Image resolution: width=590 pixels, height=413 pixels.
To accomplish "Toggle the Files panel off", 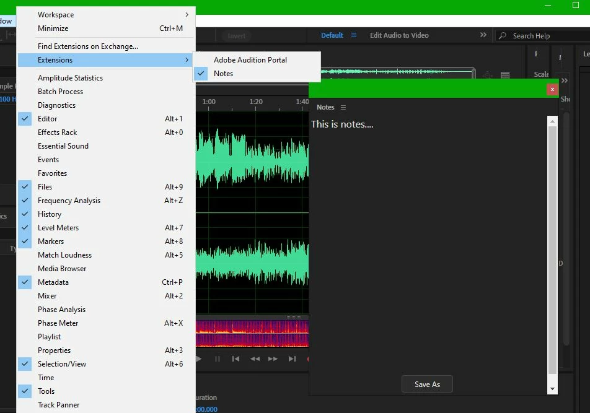I will tap(107, 187).
